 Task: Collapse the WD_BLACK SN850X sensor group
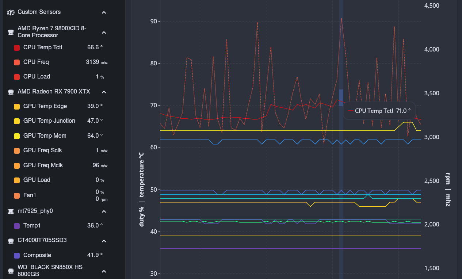(x=104, y=271)
